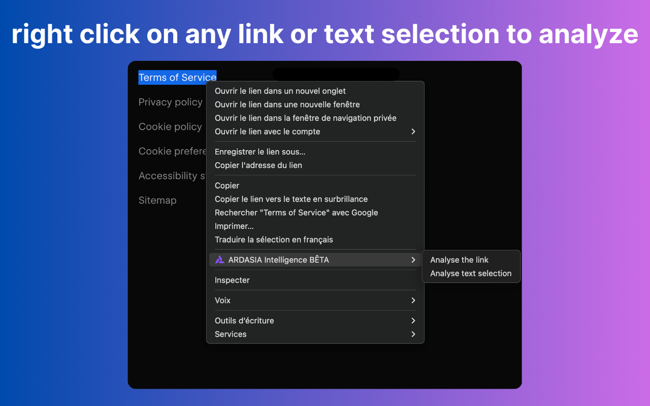Viewport: 650px width, 406px height.
Task: Expand chevron next to Voix
Action: [413, 300]
